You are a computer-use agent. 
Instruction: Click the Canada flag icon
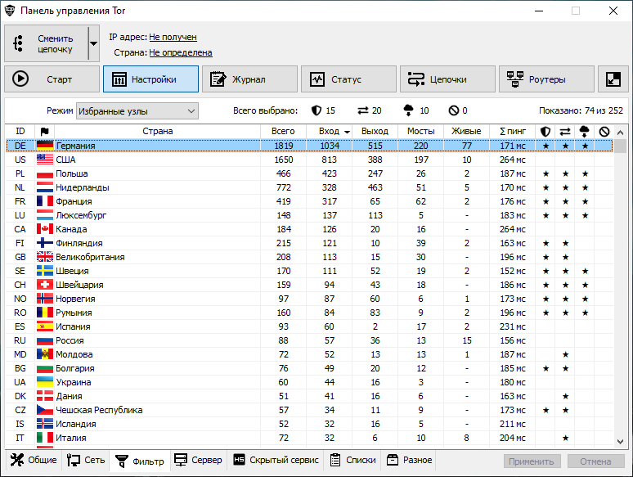(45, 229)
